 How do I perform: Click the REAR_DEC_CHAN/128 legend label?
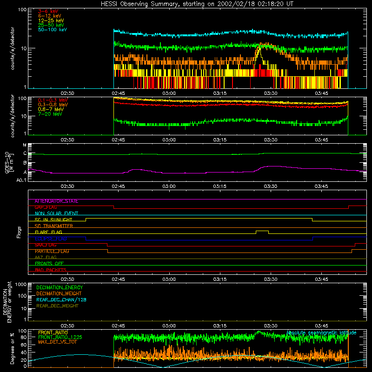click(61, 299)
